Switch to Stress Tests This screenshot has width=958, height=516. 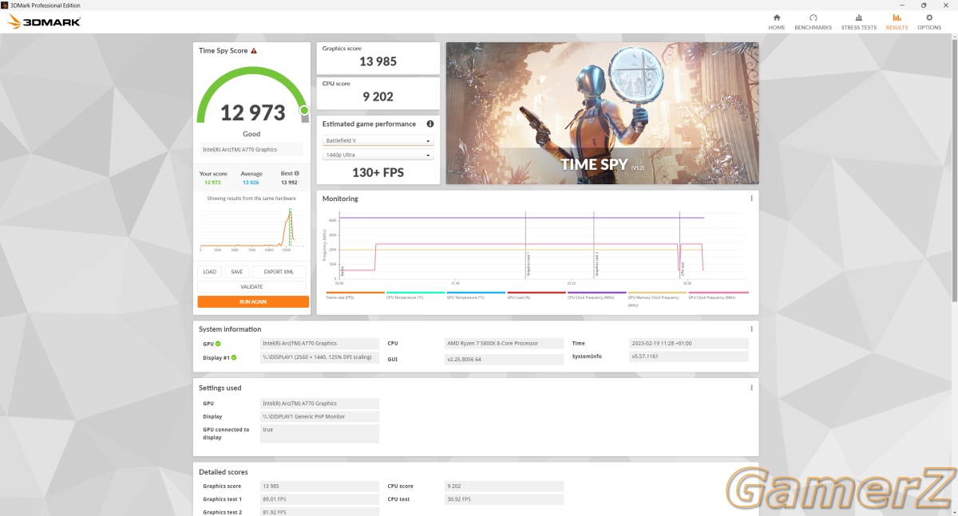click(858, 22)
